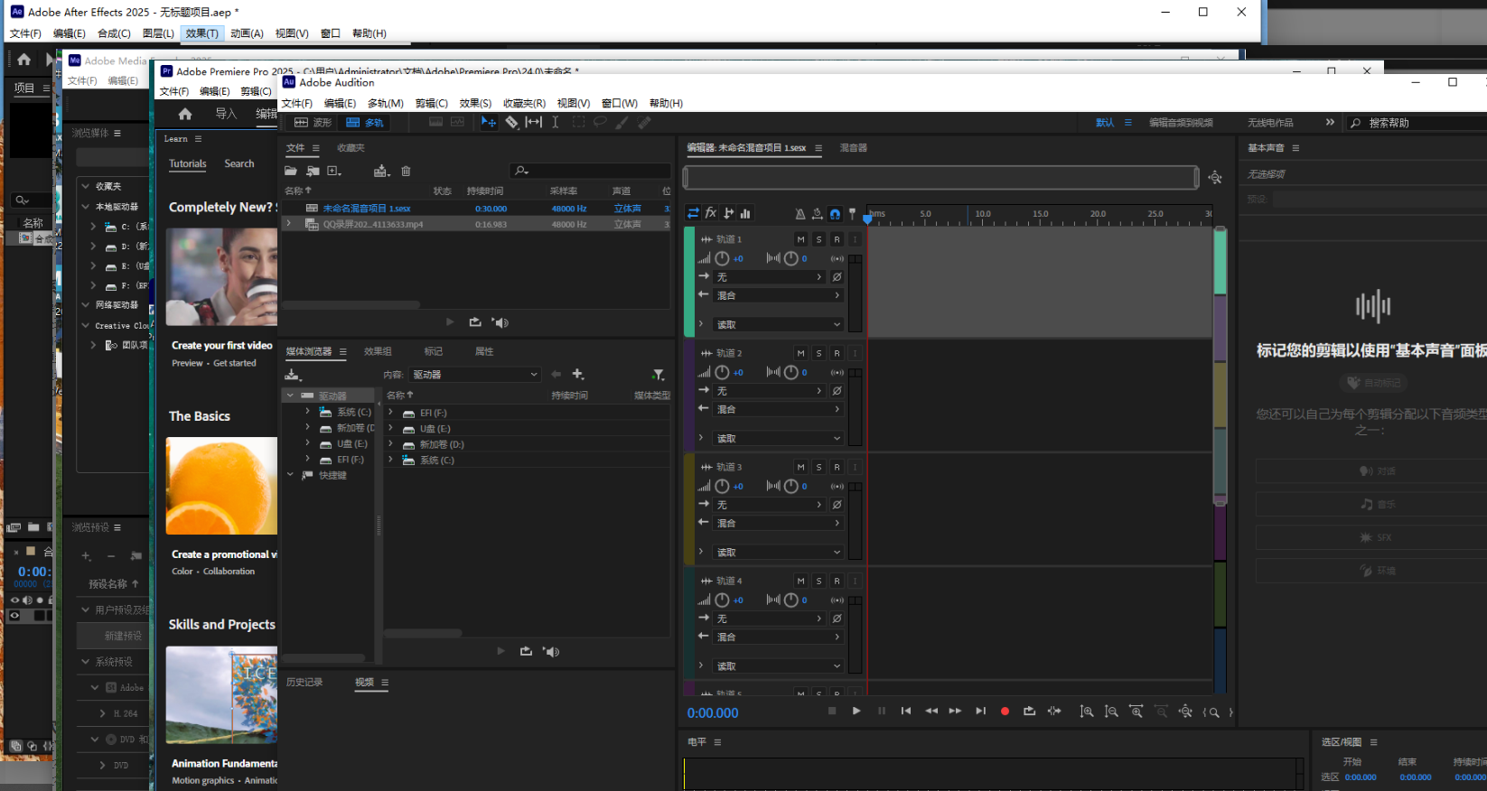
Task: Open Track 1 input dropdown showing 无
Action: tap(769, 277)
